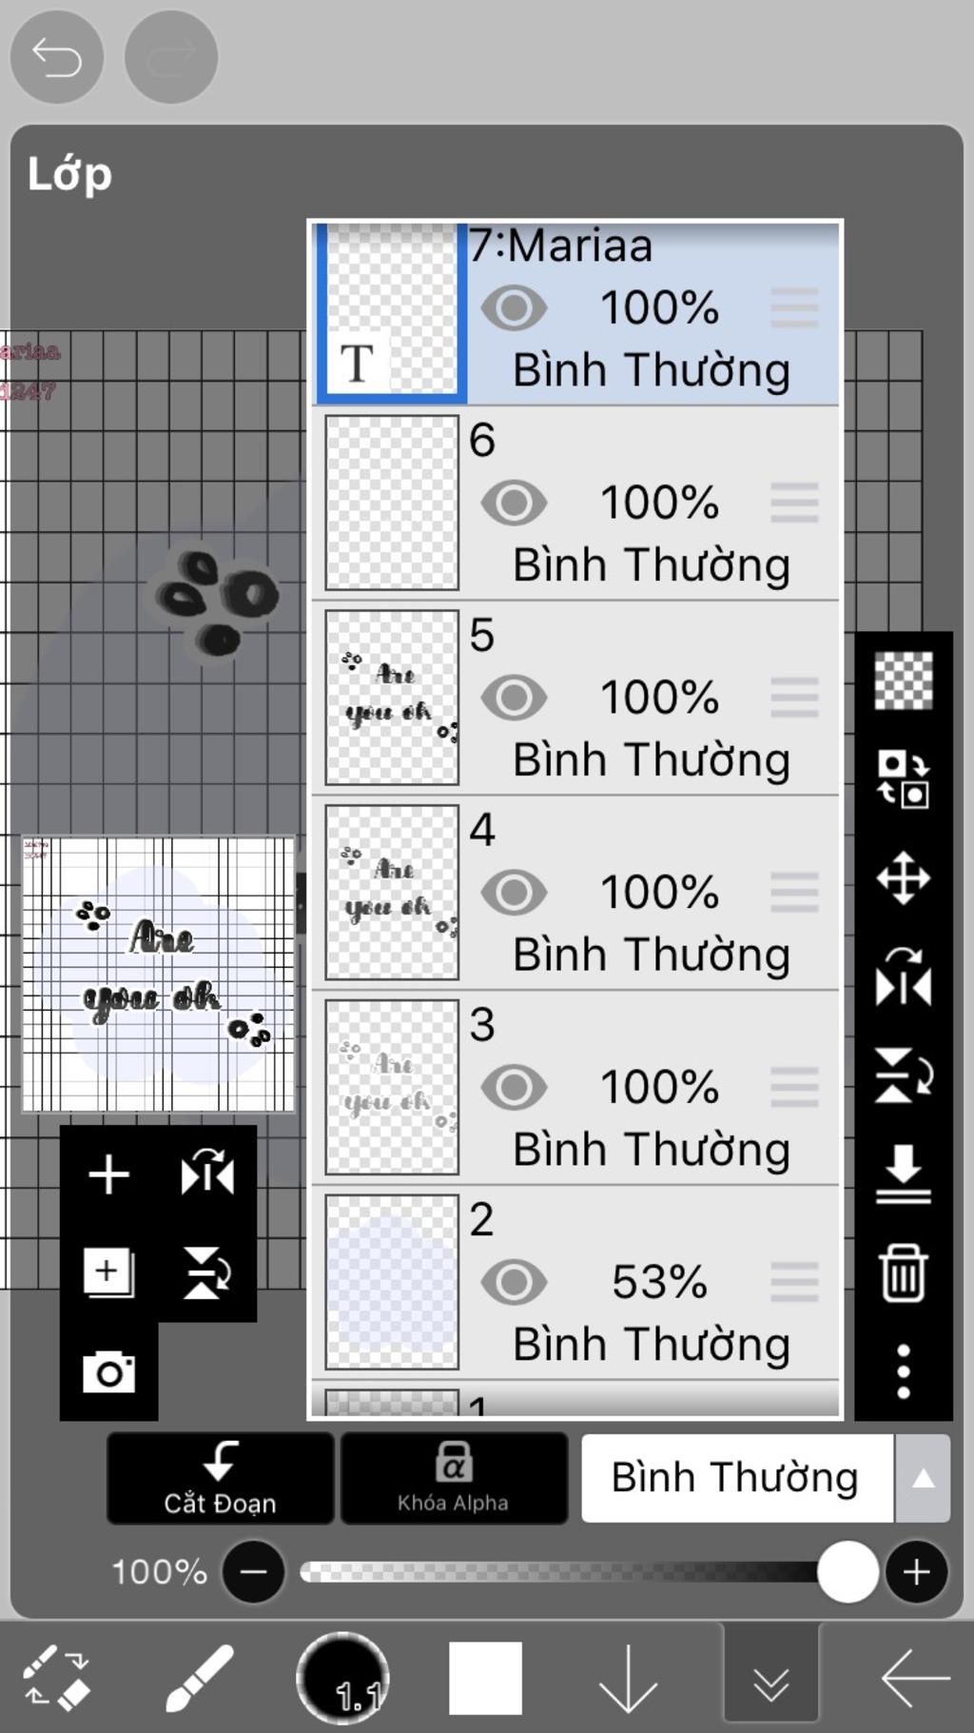Screen dimensions: 974x1733
Task: Hide layer 7:Mariaa with eye icon
Action: point(514,308)
